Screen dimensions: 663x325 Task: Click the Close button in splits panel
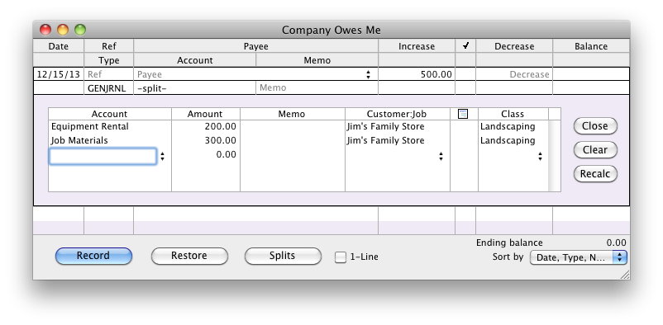tap(595, 125)
